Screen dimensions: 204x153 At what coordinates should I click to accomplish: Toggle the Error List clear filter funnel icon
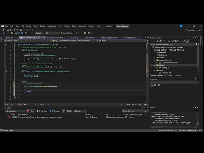pyautogui.click(x=64, y=111)
